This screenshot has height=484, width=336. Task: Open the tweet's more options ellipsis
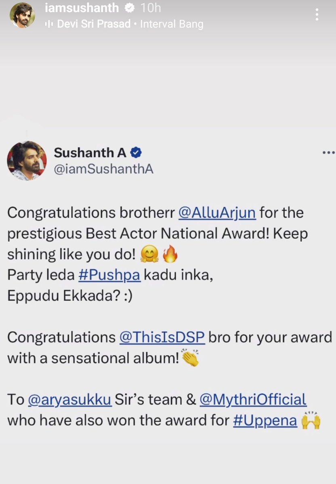point(329,153)
